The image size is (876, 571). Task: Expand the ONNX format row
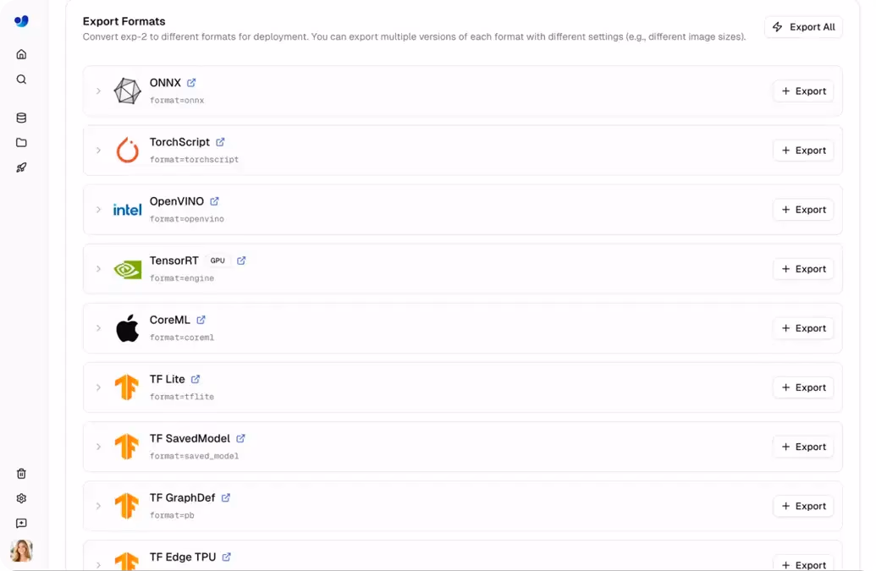98,91
